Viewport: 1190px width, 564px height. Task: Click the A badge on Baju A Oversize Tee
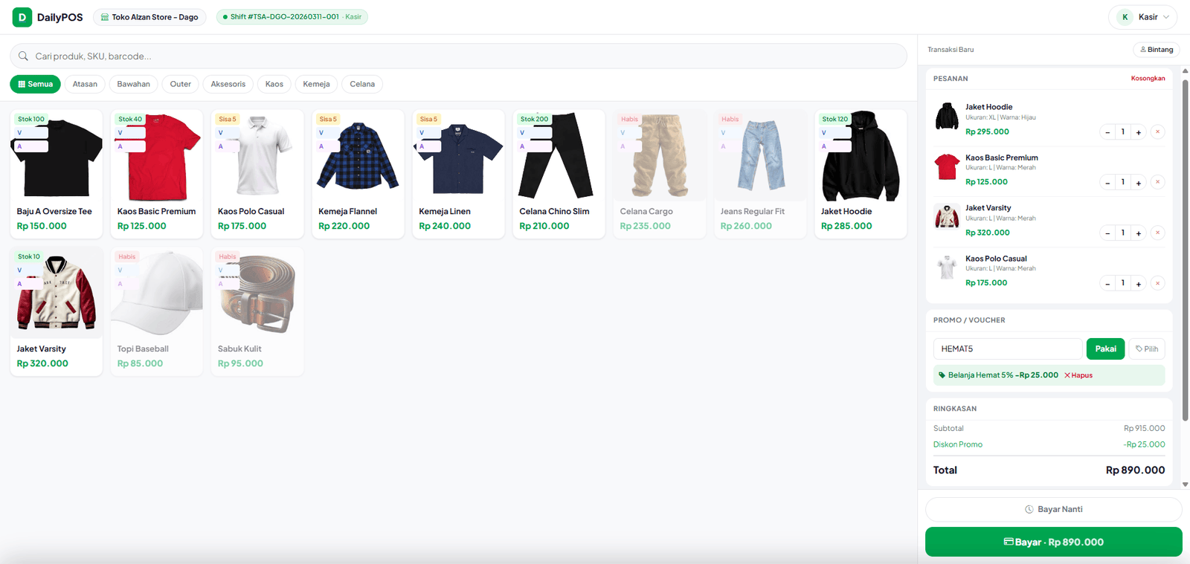click(x=32, y=146)
